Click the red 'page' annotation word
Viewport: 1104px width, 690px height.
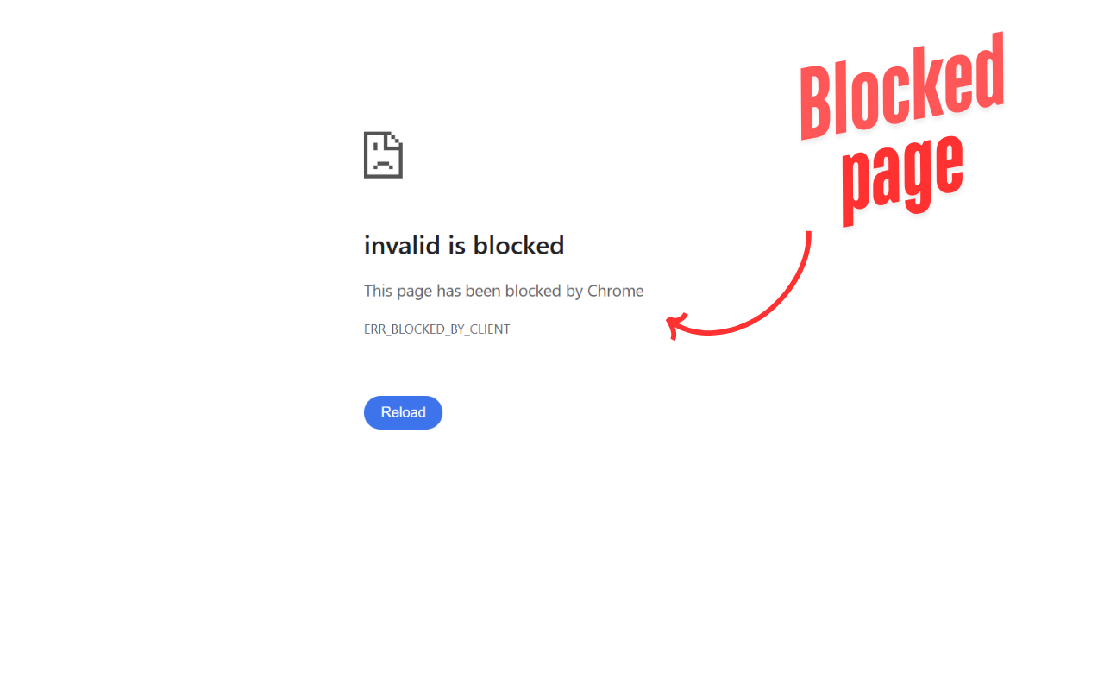click(902, 179)
